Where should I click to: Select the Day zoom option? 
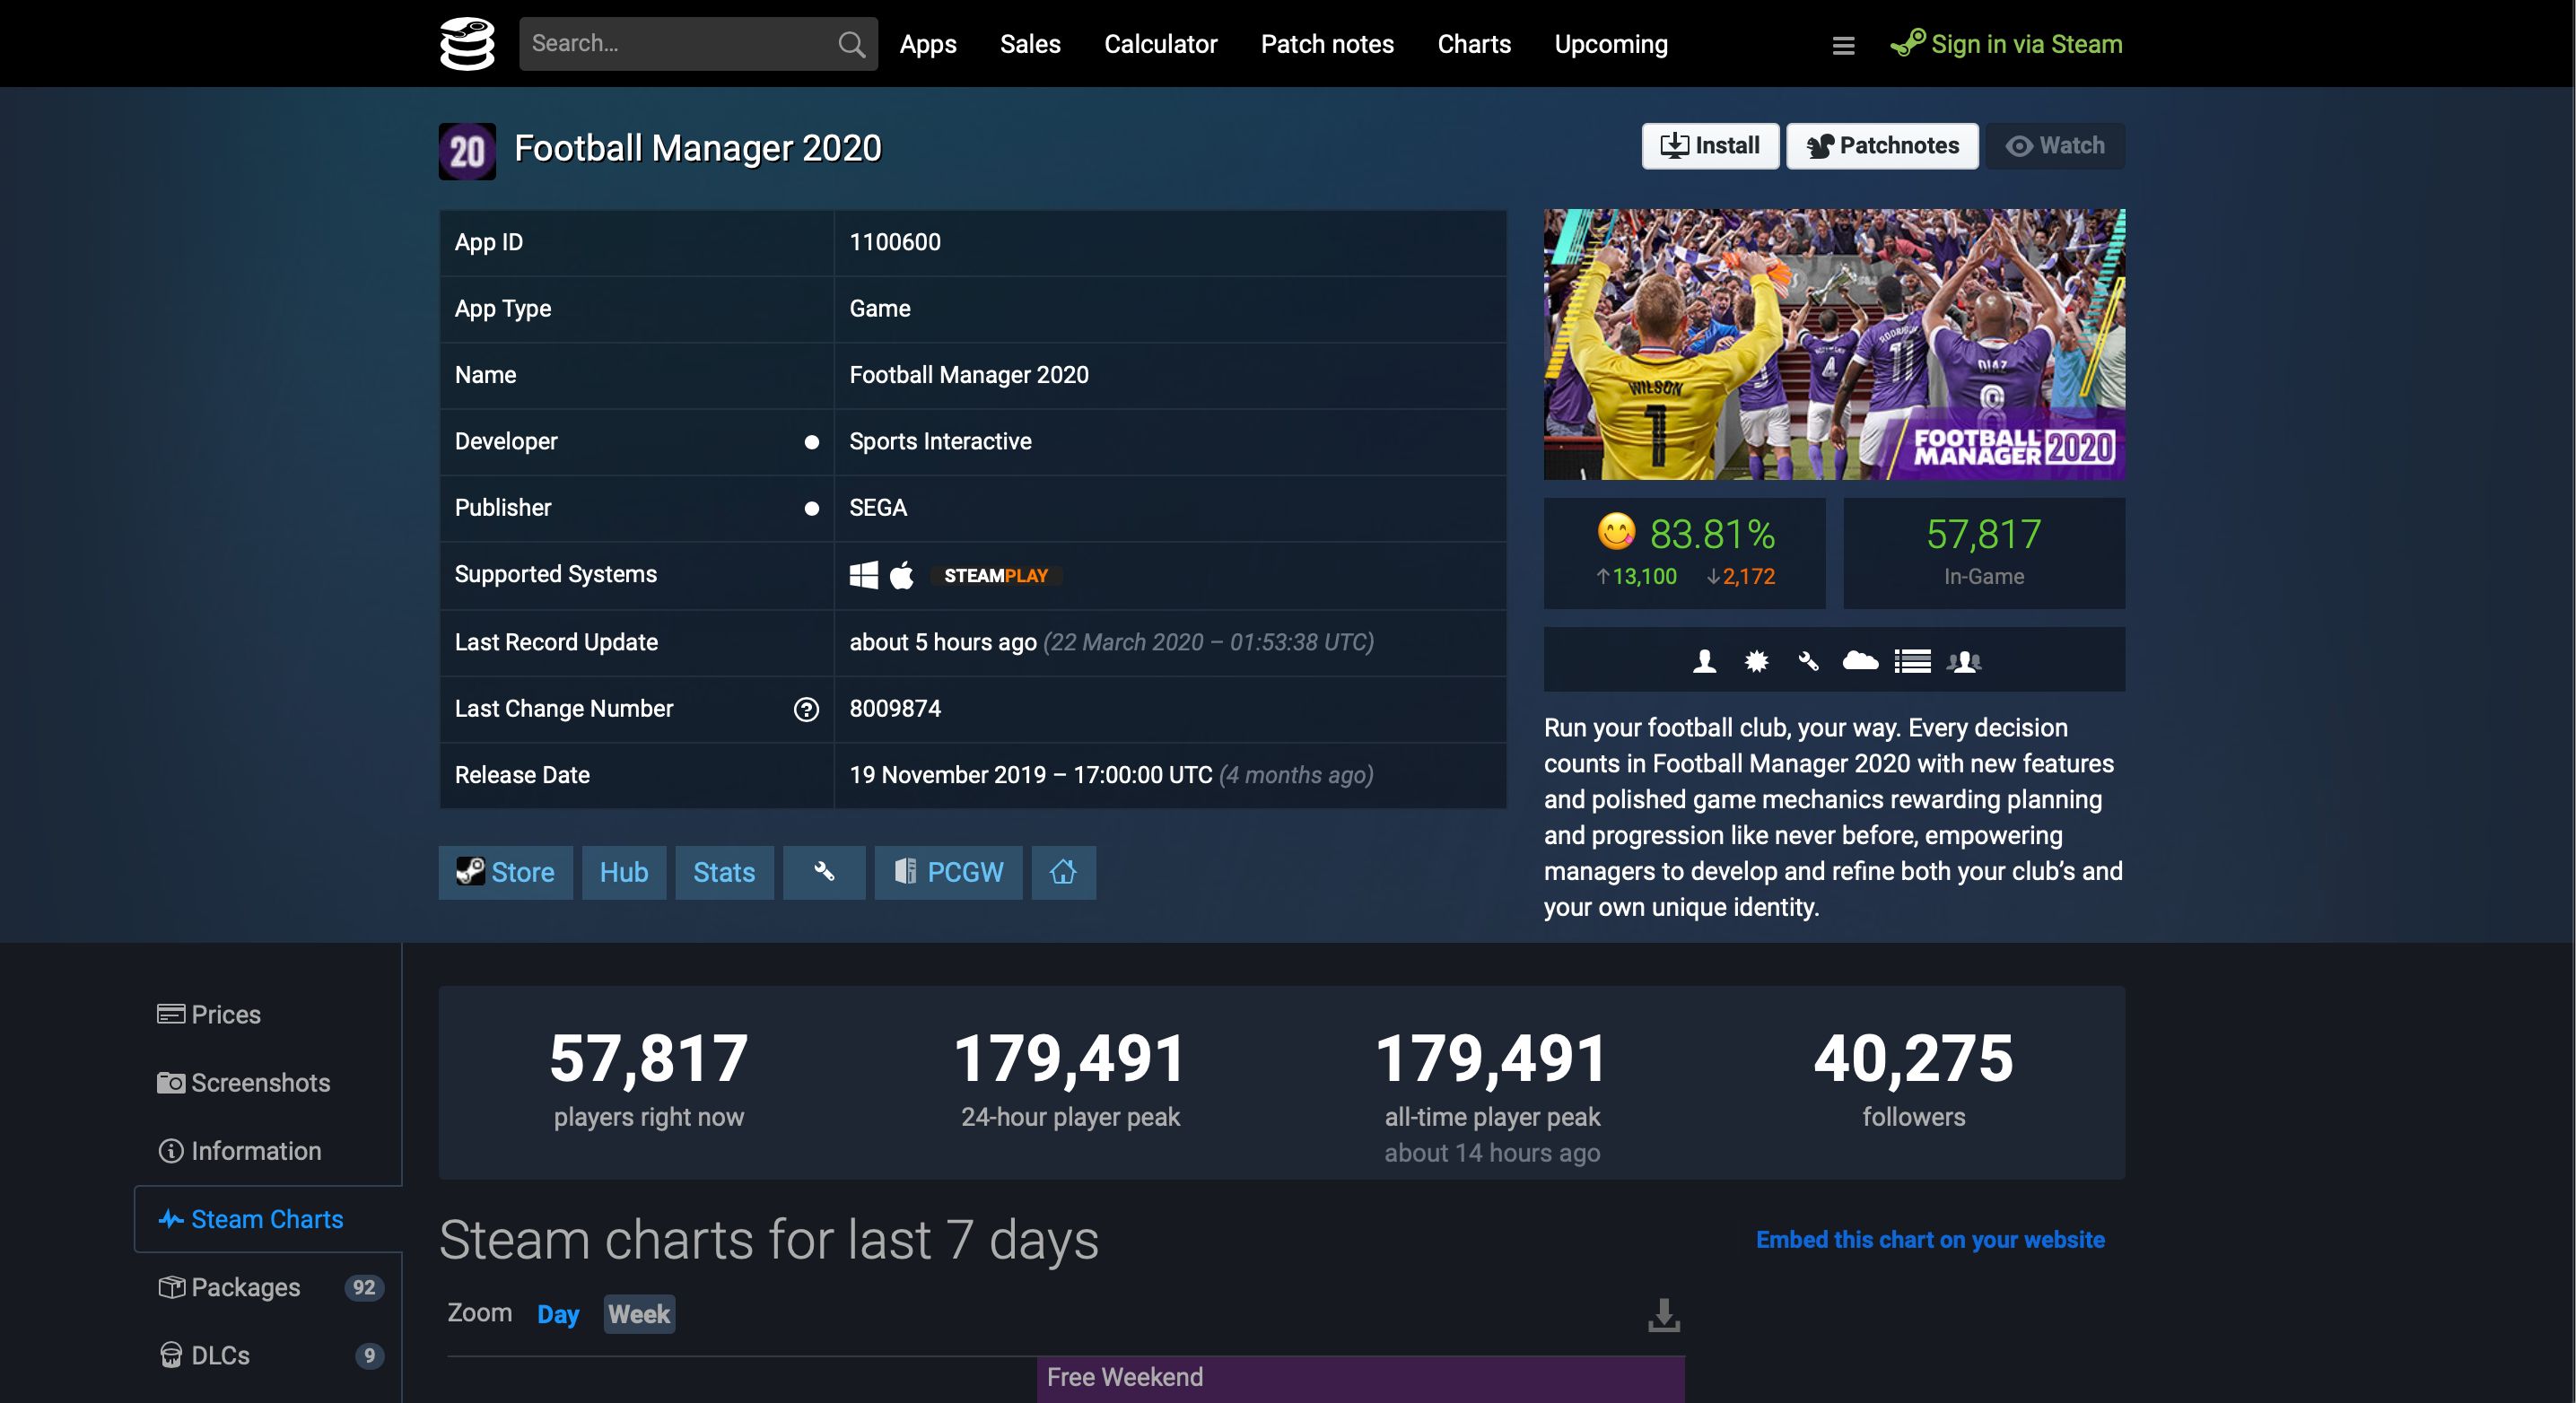(x=558, y=1314)
